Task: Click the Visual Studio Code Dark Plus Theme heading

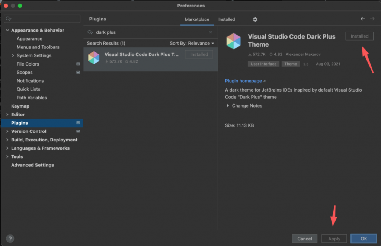Action: coord(291,41)
